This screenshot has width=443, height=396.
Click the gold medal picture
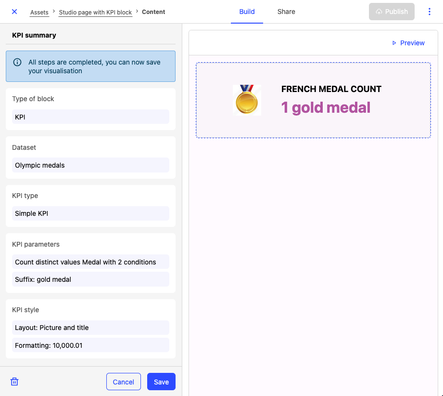247,100
